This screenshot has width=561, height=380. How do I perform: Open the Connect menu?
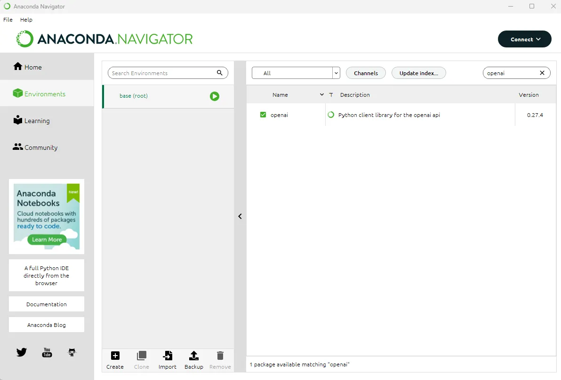pyautogui.click(x=524, y=39)
